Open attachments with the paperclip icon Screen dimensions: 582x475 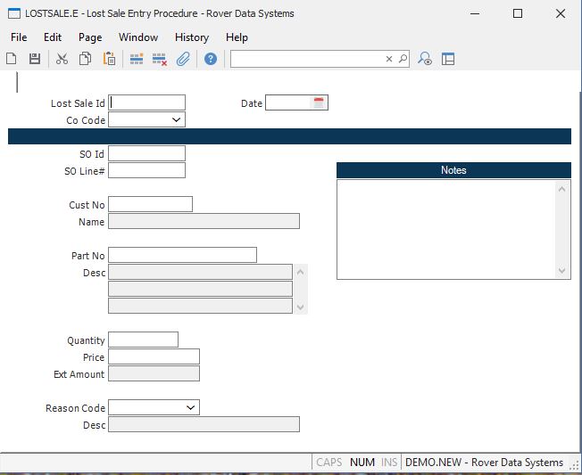pos(183,59)
